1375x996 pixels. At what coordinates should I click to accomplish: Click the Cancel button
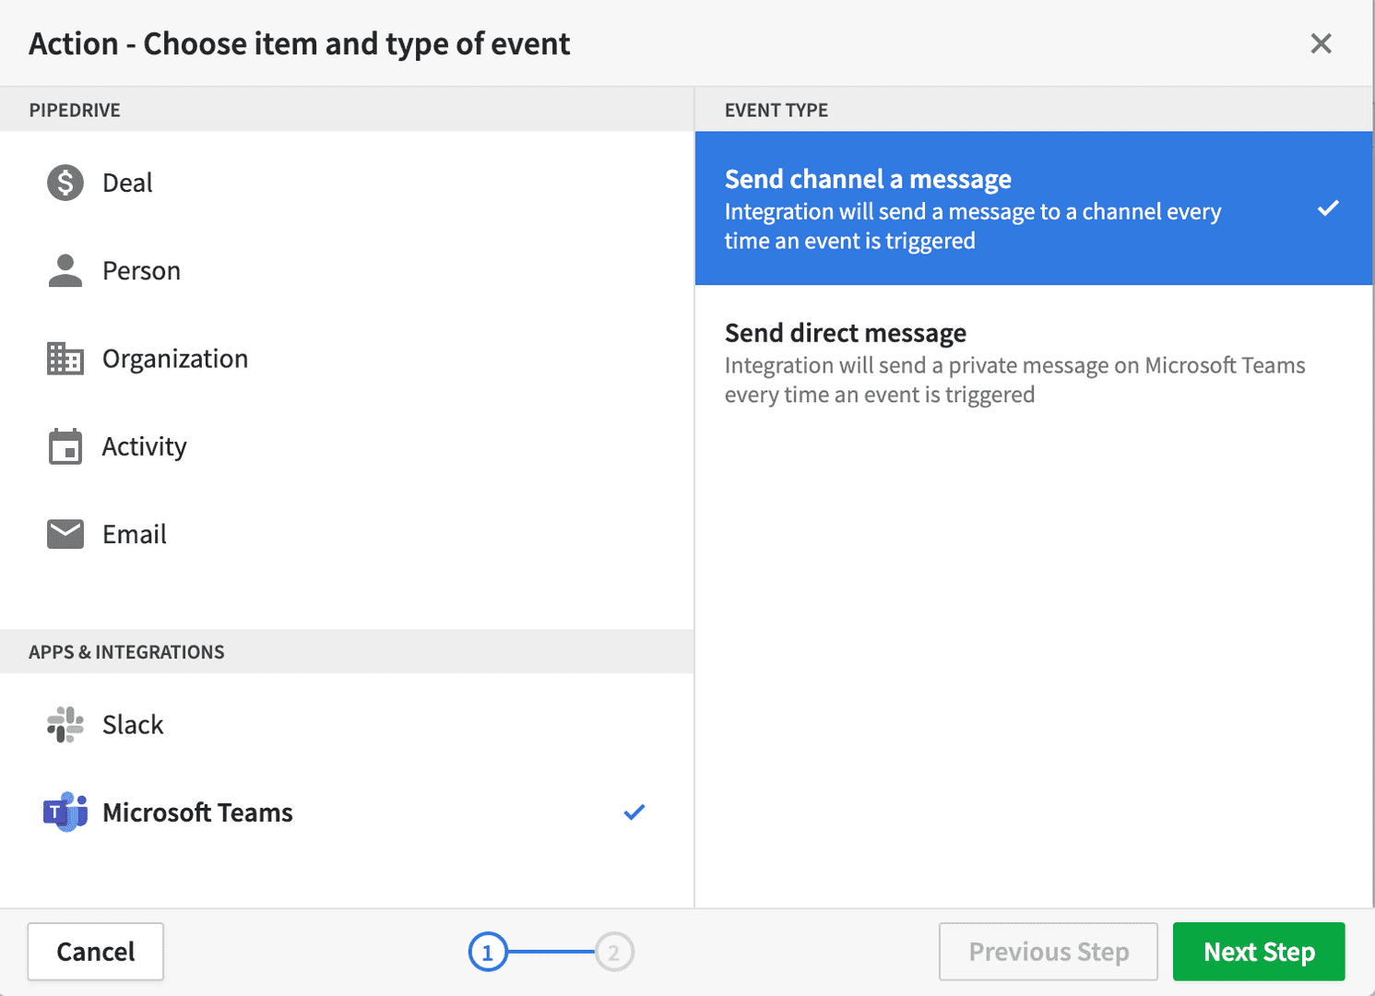click(x=96, y=952)
